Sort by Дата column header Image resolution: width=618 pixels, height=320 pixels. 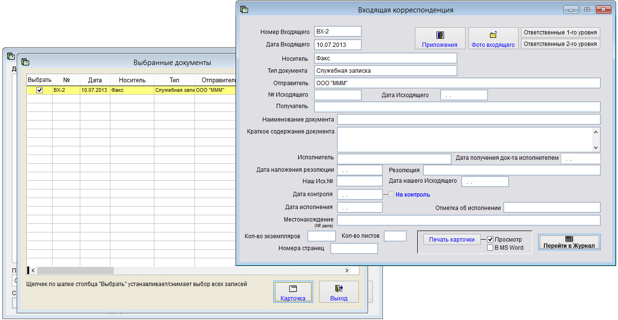coord(95,80)
